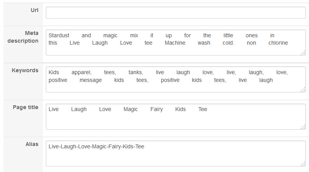The width and height of the screenshot is (309, 172).
Task: Click the word Machine in Meta description
Action: [175, 43]
